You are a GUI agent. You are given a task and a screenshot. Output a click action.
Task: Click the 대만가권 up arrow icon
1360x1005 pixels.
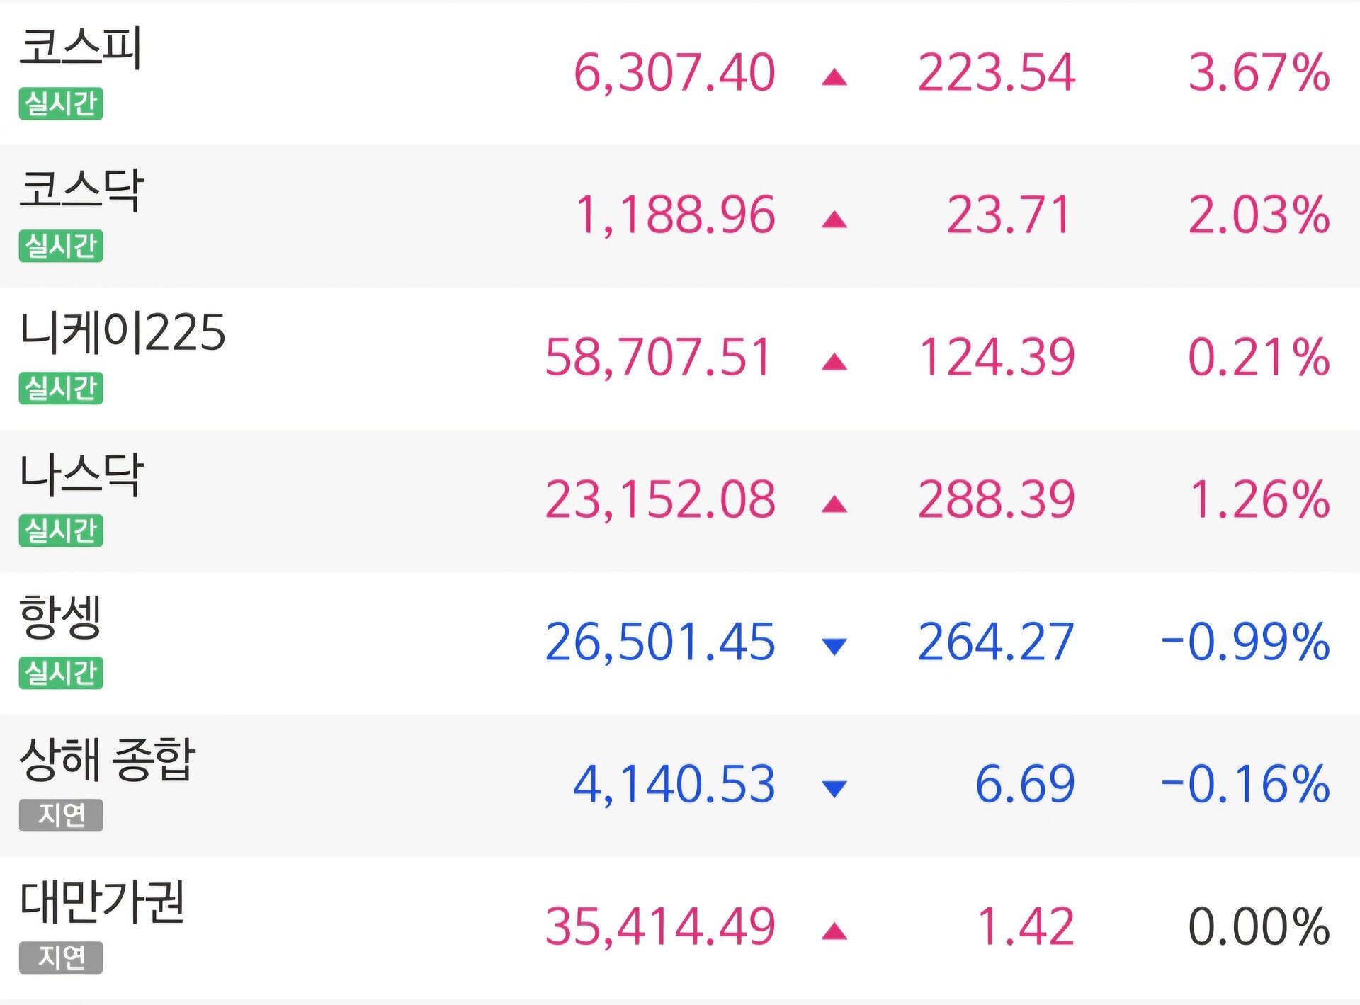coord(834,931)
